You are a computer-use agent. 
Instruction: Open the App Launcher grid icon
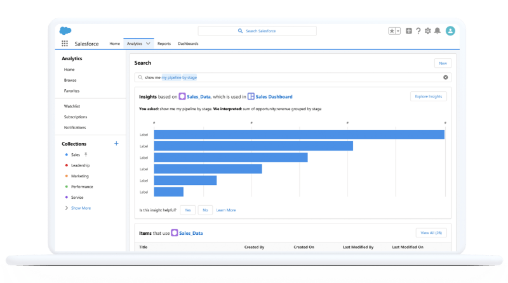[65, 44]
